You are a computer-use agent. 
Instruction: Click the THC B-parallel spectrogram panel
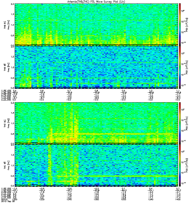click(96, 165)
